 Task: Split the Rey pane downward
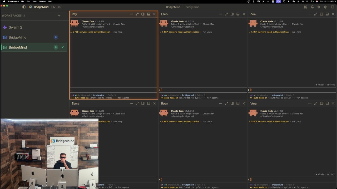click(148, 14)
